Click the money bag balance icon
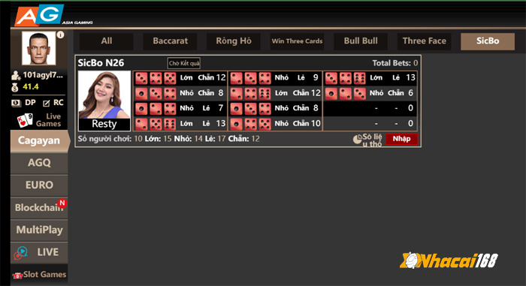The width and height of the screenshot is (526, 286). tap(15, 87)
